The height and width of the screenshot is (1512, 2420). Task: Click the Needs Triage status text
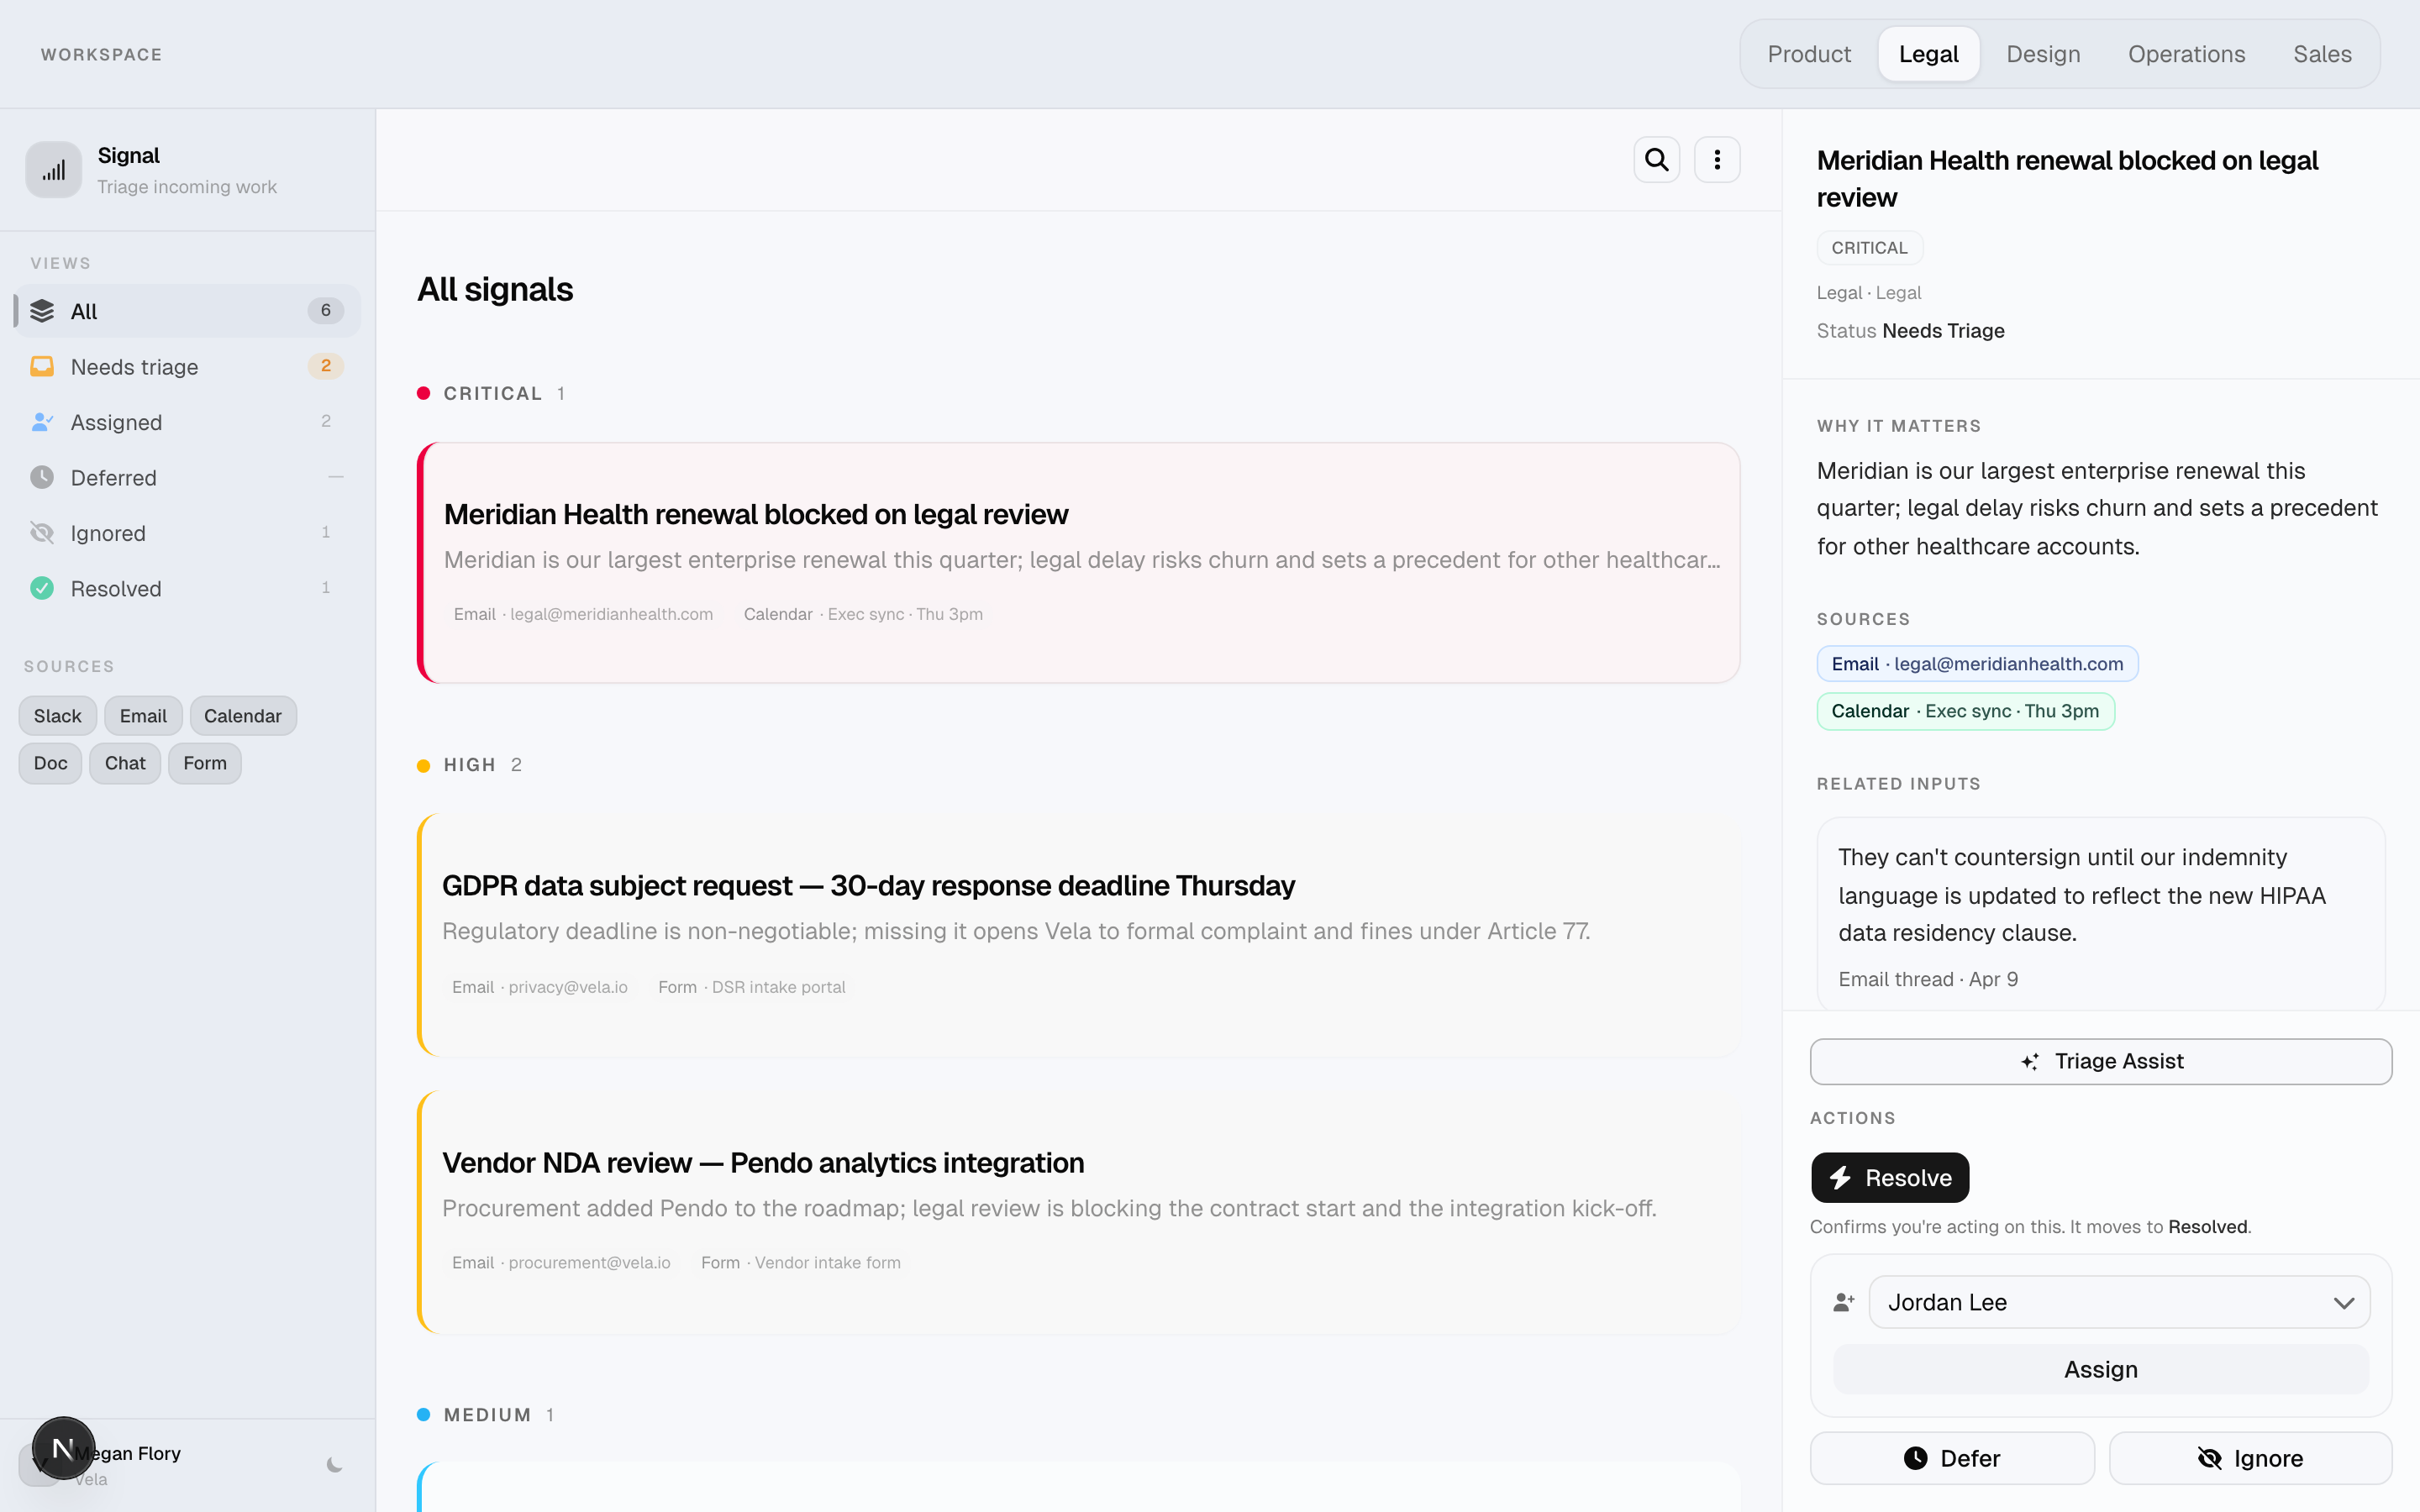(1943, 331)
